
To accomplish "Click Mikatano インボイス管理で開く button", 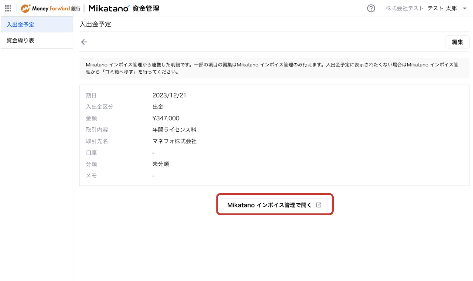I will coord(274,205).
